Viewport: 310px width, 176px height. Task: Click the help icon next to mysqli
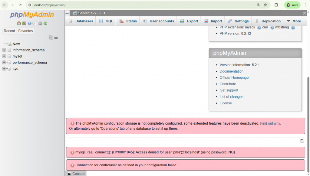(x=259, y=28)
